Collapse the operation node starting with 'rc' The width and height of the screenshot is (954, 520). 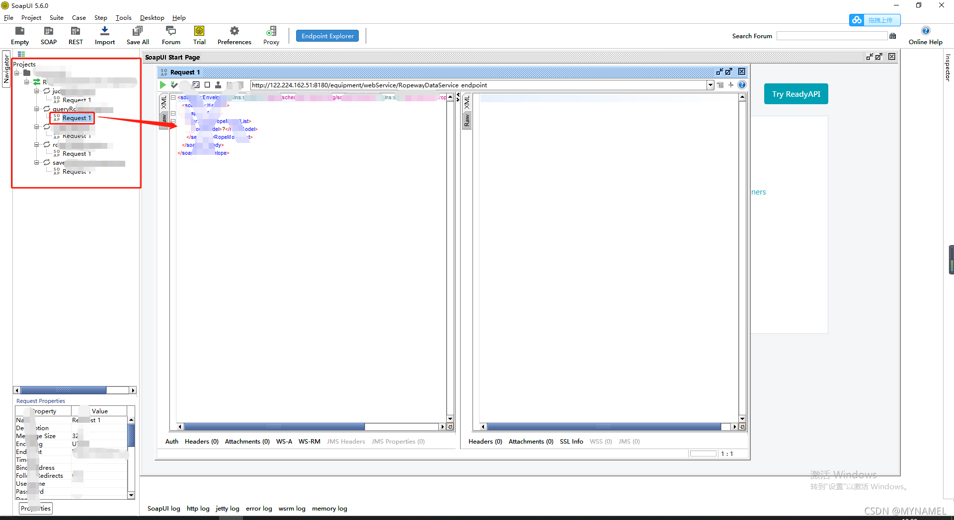coord(36,145)
